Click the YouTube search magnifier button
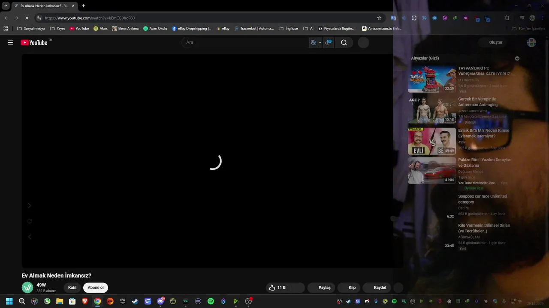Screen dimensions: 549x308 point(344,42)
